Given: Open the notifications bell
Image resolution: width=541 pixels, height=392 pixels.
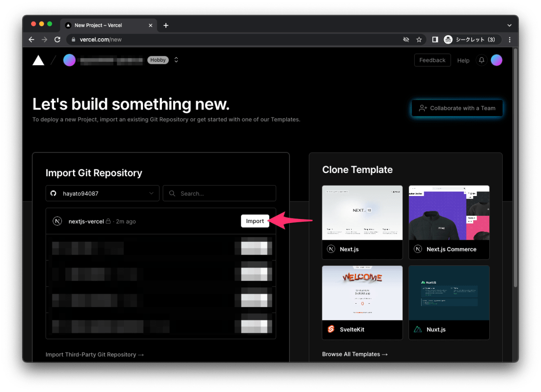Looking at the screenshot, I should tap(481, 60).
